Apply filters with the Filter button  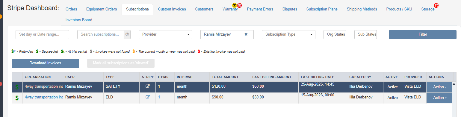tap(423, 34)
